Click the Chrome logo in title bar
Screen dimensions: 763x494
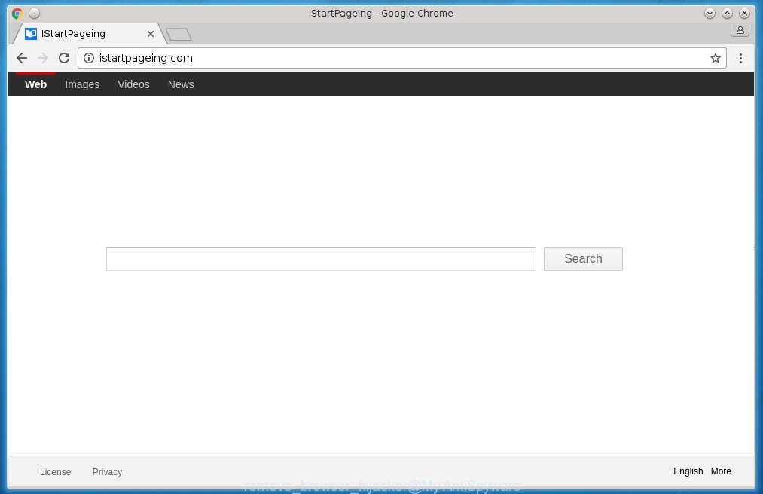pos(17,13)
